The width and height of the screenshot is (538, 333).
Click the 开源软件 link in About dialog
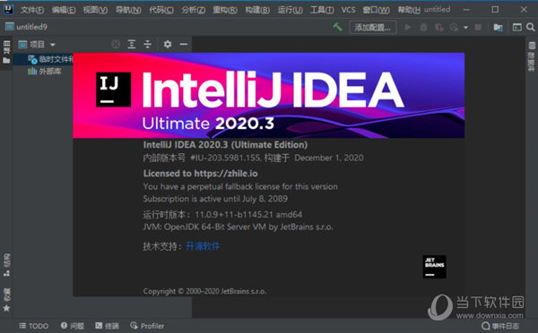203,246
